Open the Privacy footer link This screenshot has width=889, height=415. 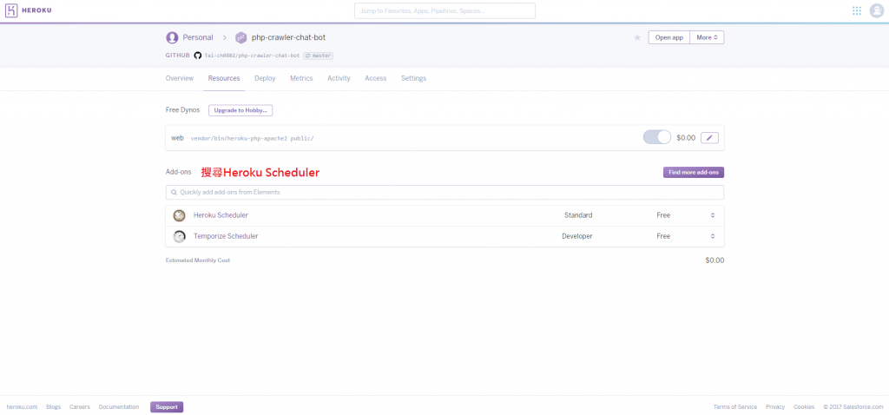pos(775,407)
